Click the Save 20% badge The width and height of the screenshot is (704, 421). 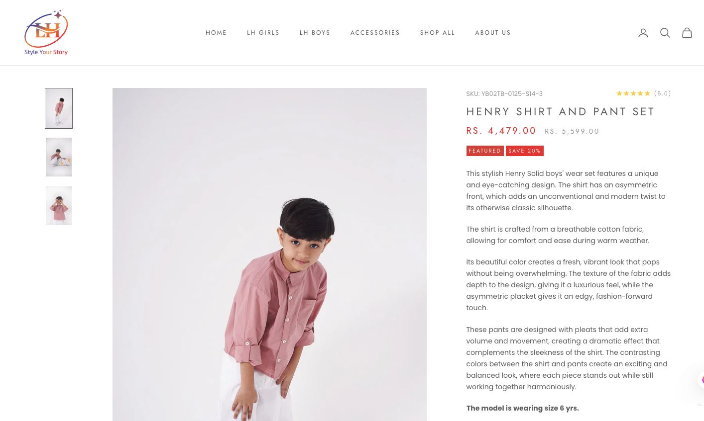525,151
